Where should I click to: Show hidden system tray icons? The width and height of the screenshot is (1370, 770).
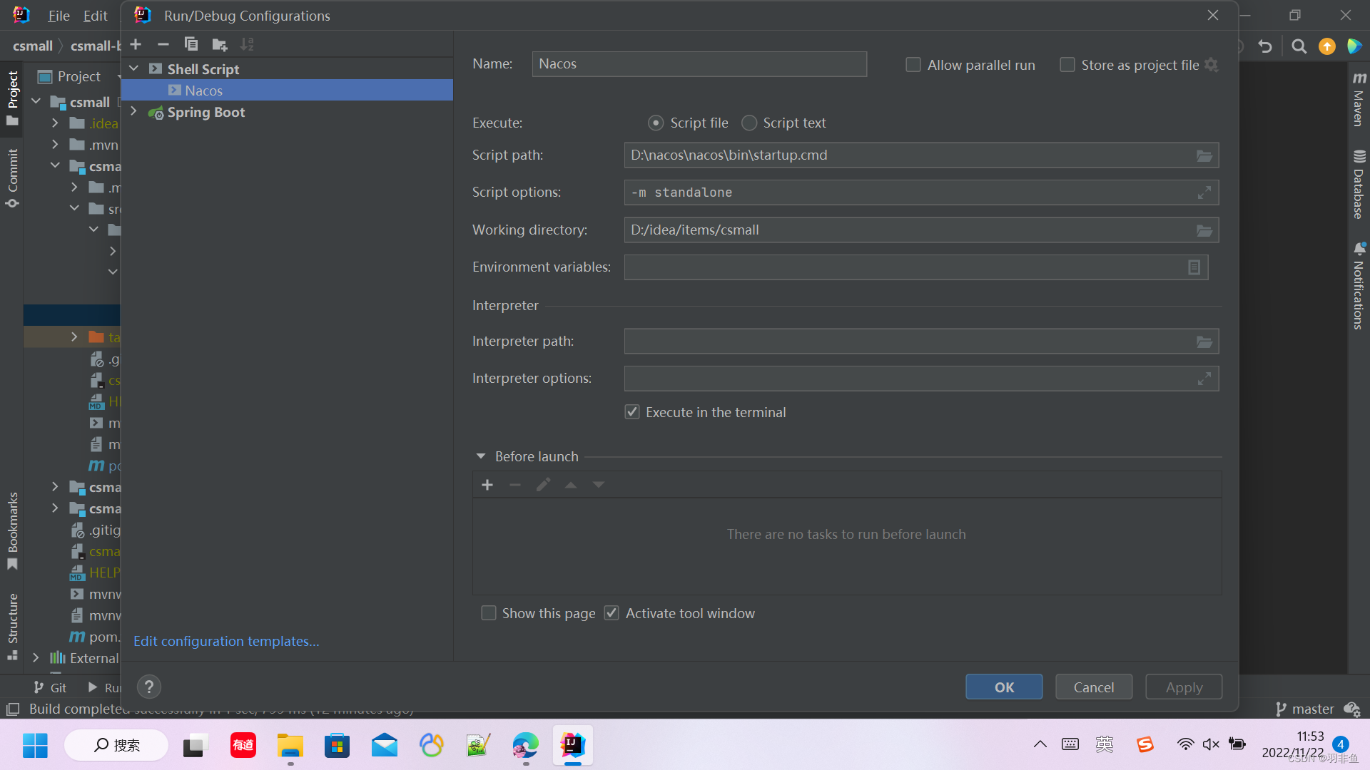pos(1040,744)
